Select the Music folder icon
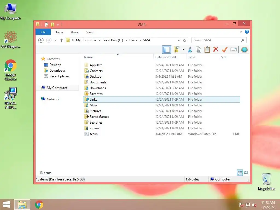 tap(86, 105)
